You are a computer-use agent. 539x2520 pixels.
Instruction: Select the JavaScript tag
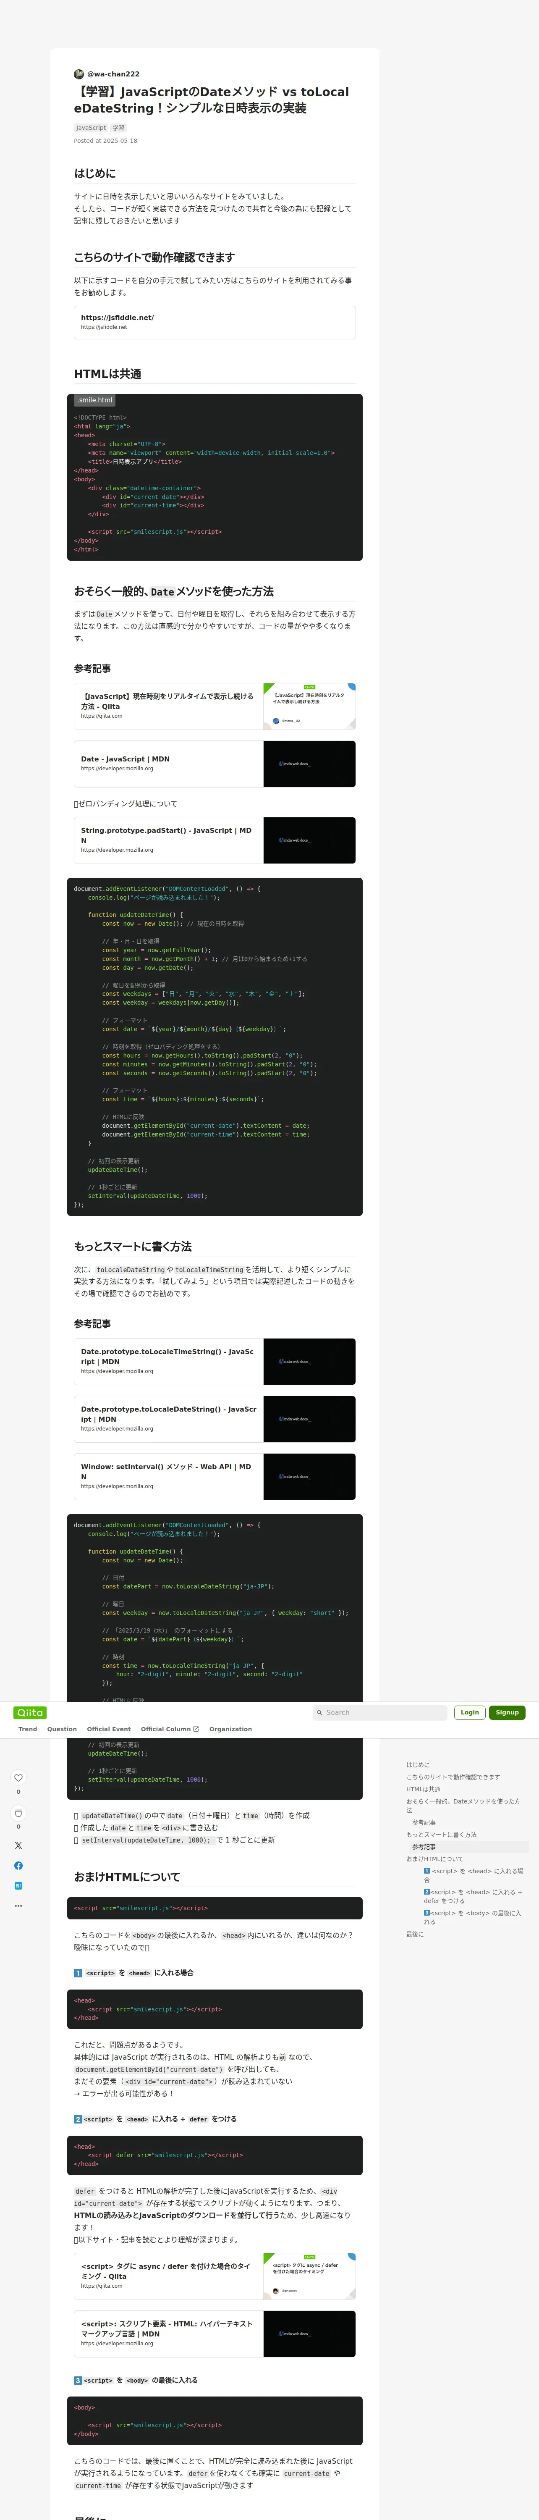[91, 127]
